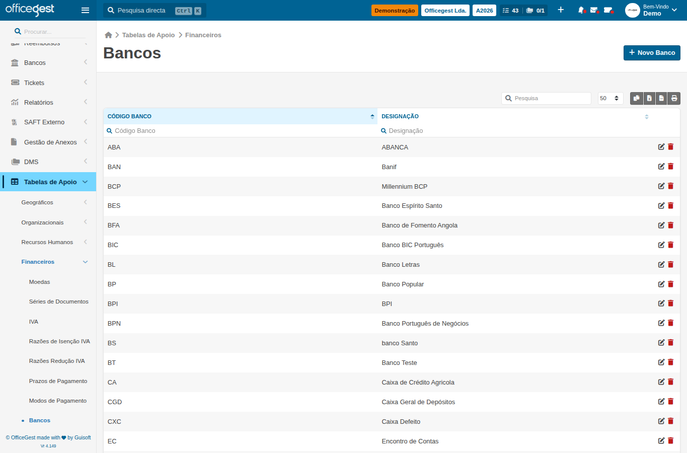687x453 pixels.
Task: Edit the Banco Espírito Santo entry
Action: pyautogui.click(x=661, y=205)
